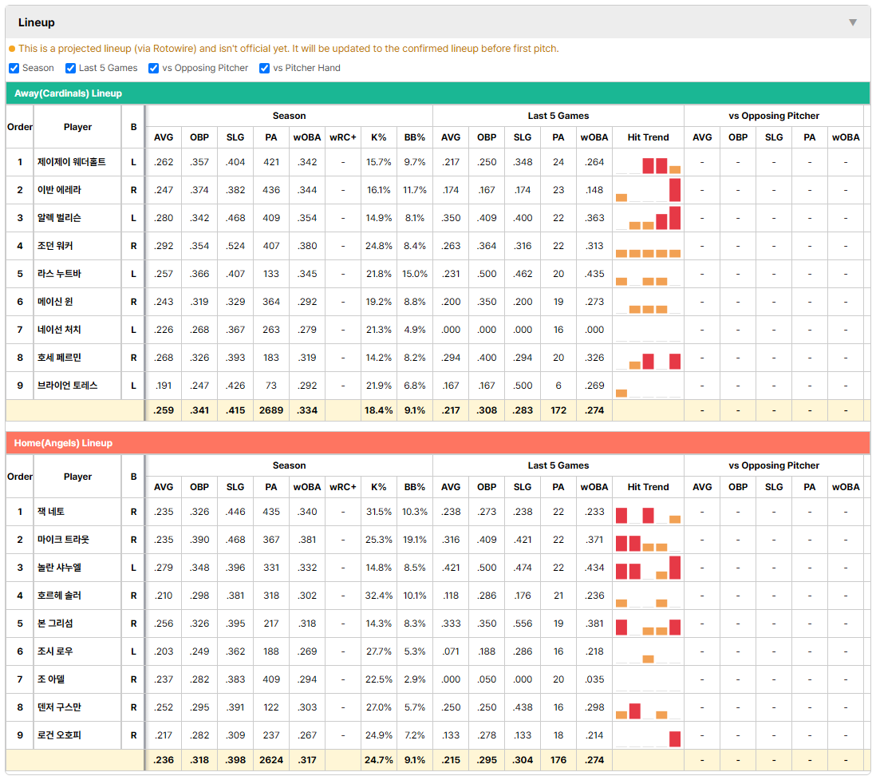Image resolution: width=876 pixels, height=780 pixels.
Task: Untick the vs Pitcher Hand checkbox
Action: [264, 68]
